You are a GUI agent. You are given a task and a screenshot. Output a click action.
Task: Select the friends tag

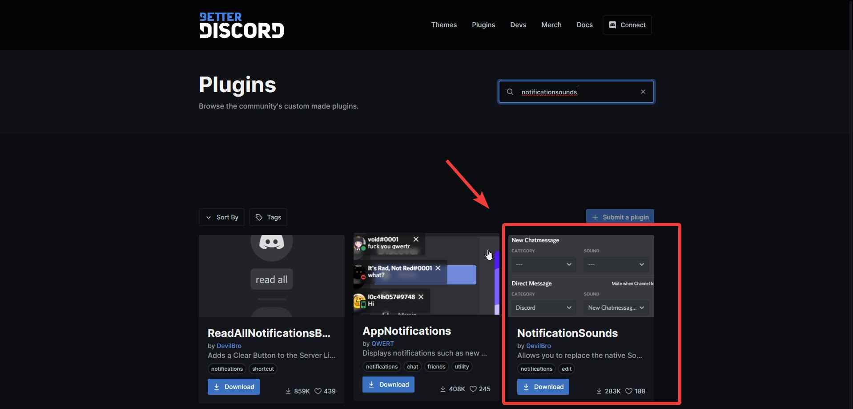coord(436,367)
